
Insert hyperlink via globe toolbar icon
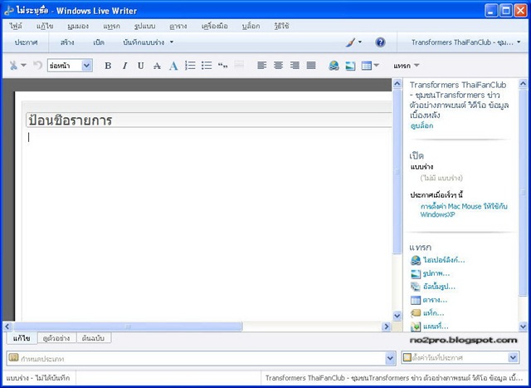click(334, 66)
